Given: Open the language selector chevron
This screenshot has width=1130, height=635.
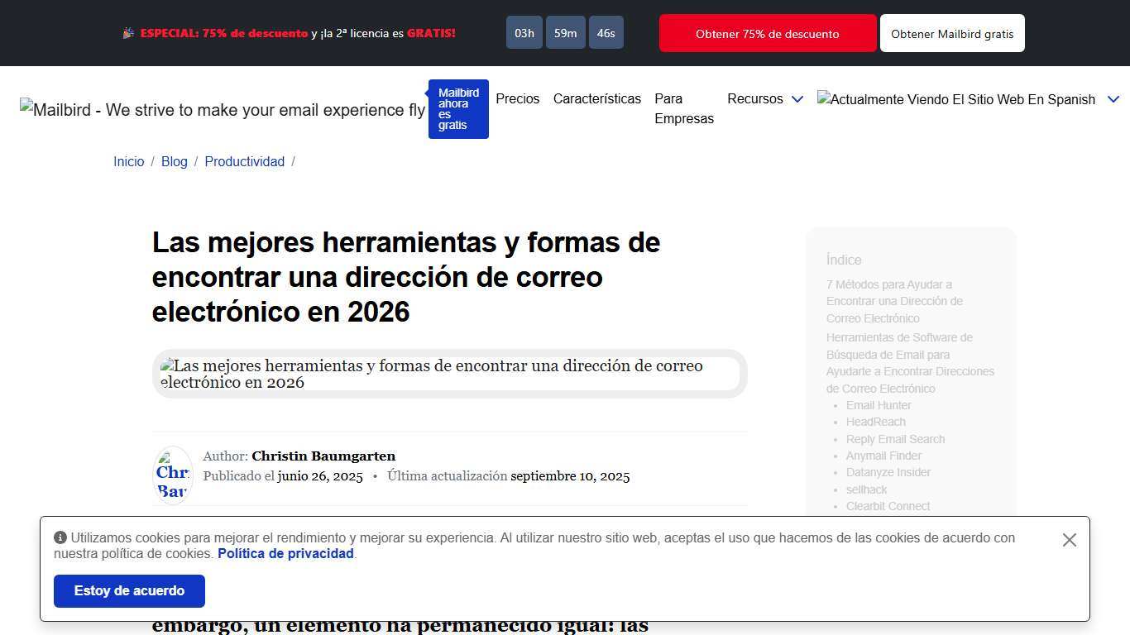Looking at the screenshot, I should point(1113,99).
